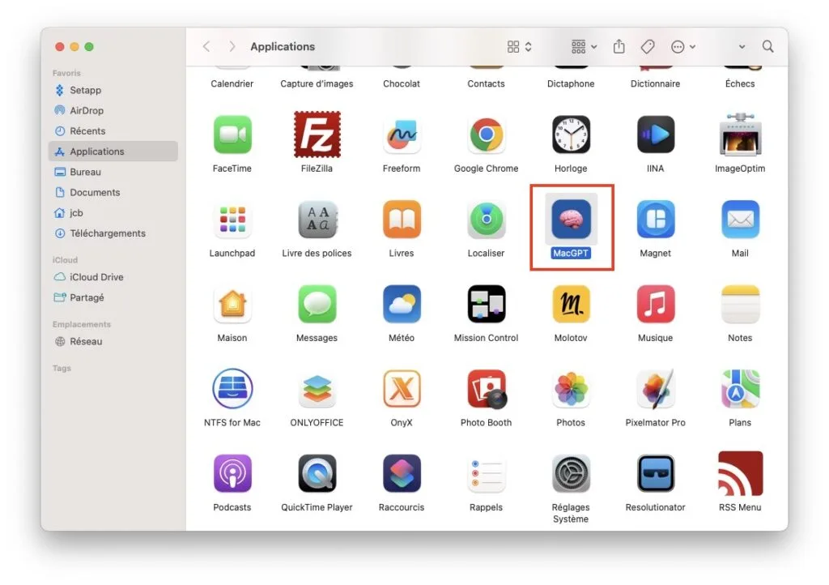Click the Search magnifier icon
The image size is (829, 585).
pyautogui.click(x=768, y=46)
